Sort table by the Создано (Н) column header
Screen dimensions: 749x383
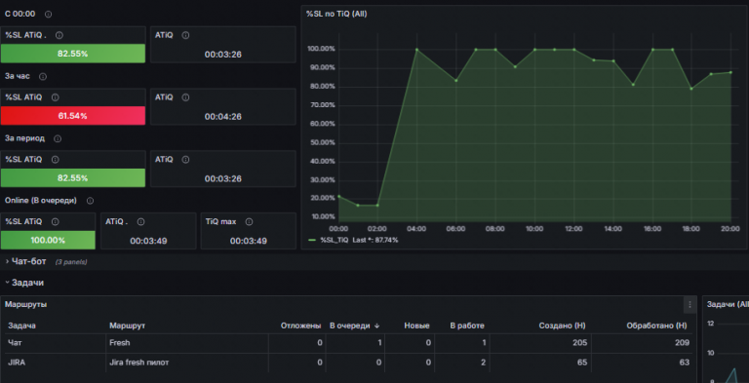point(562,326)
